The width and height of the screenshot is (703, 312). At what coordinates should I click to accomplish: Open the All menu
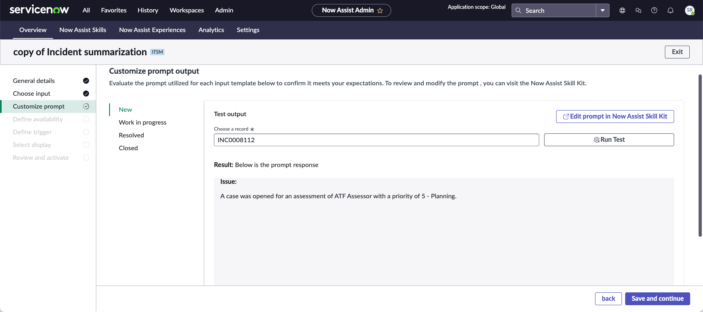pyautogui.click(x=86, y=10)
